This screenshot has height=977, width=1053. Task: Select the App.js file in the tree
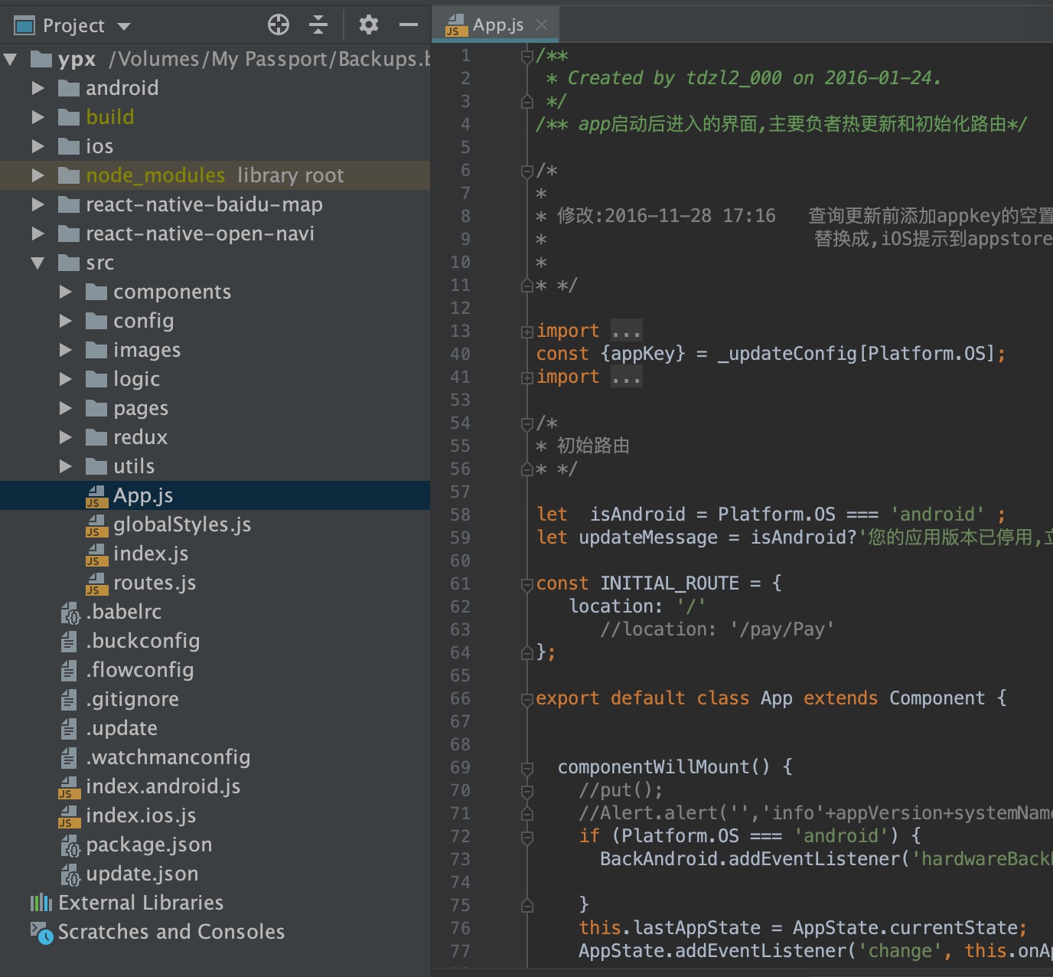click(215, 495)
